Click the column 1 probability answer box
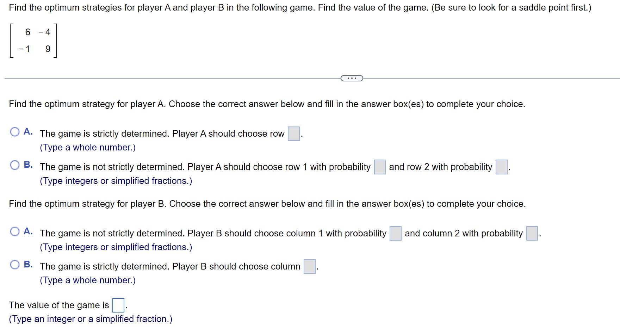 (395, 232)
